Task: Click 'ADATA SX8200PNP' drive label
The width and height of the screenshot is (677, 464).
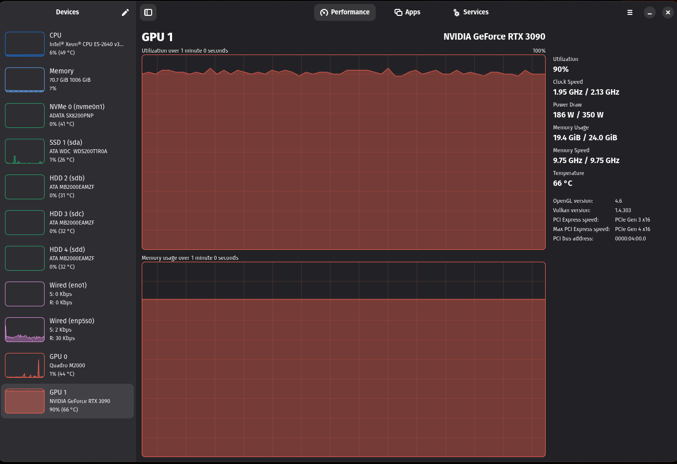Action: click(71, 116)
